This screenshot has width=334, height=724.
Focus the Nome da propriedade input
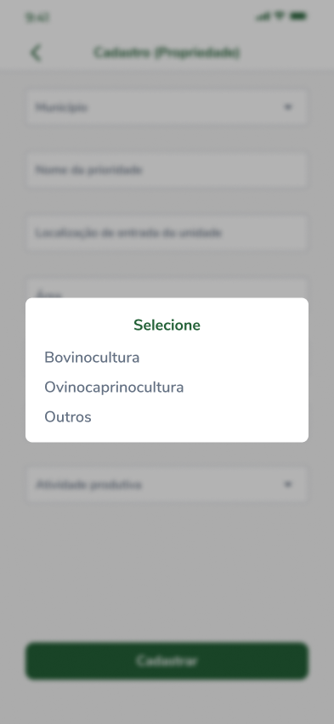[167, 170]
